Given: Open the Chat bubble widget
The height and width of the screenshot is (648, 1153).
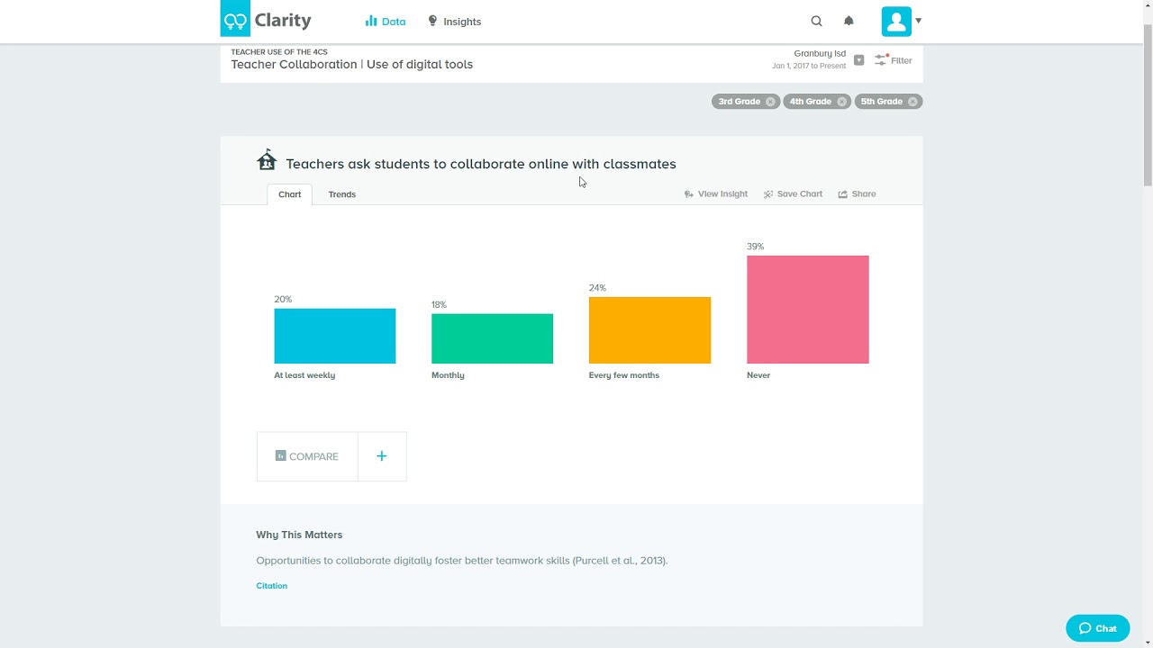Looking at the screenshot, I should [x=1097, y=628].
